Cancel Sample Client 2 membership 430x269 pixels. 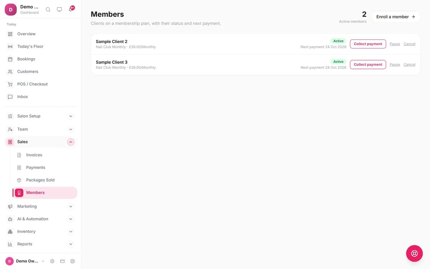tap(409, 44)
